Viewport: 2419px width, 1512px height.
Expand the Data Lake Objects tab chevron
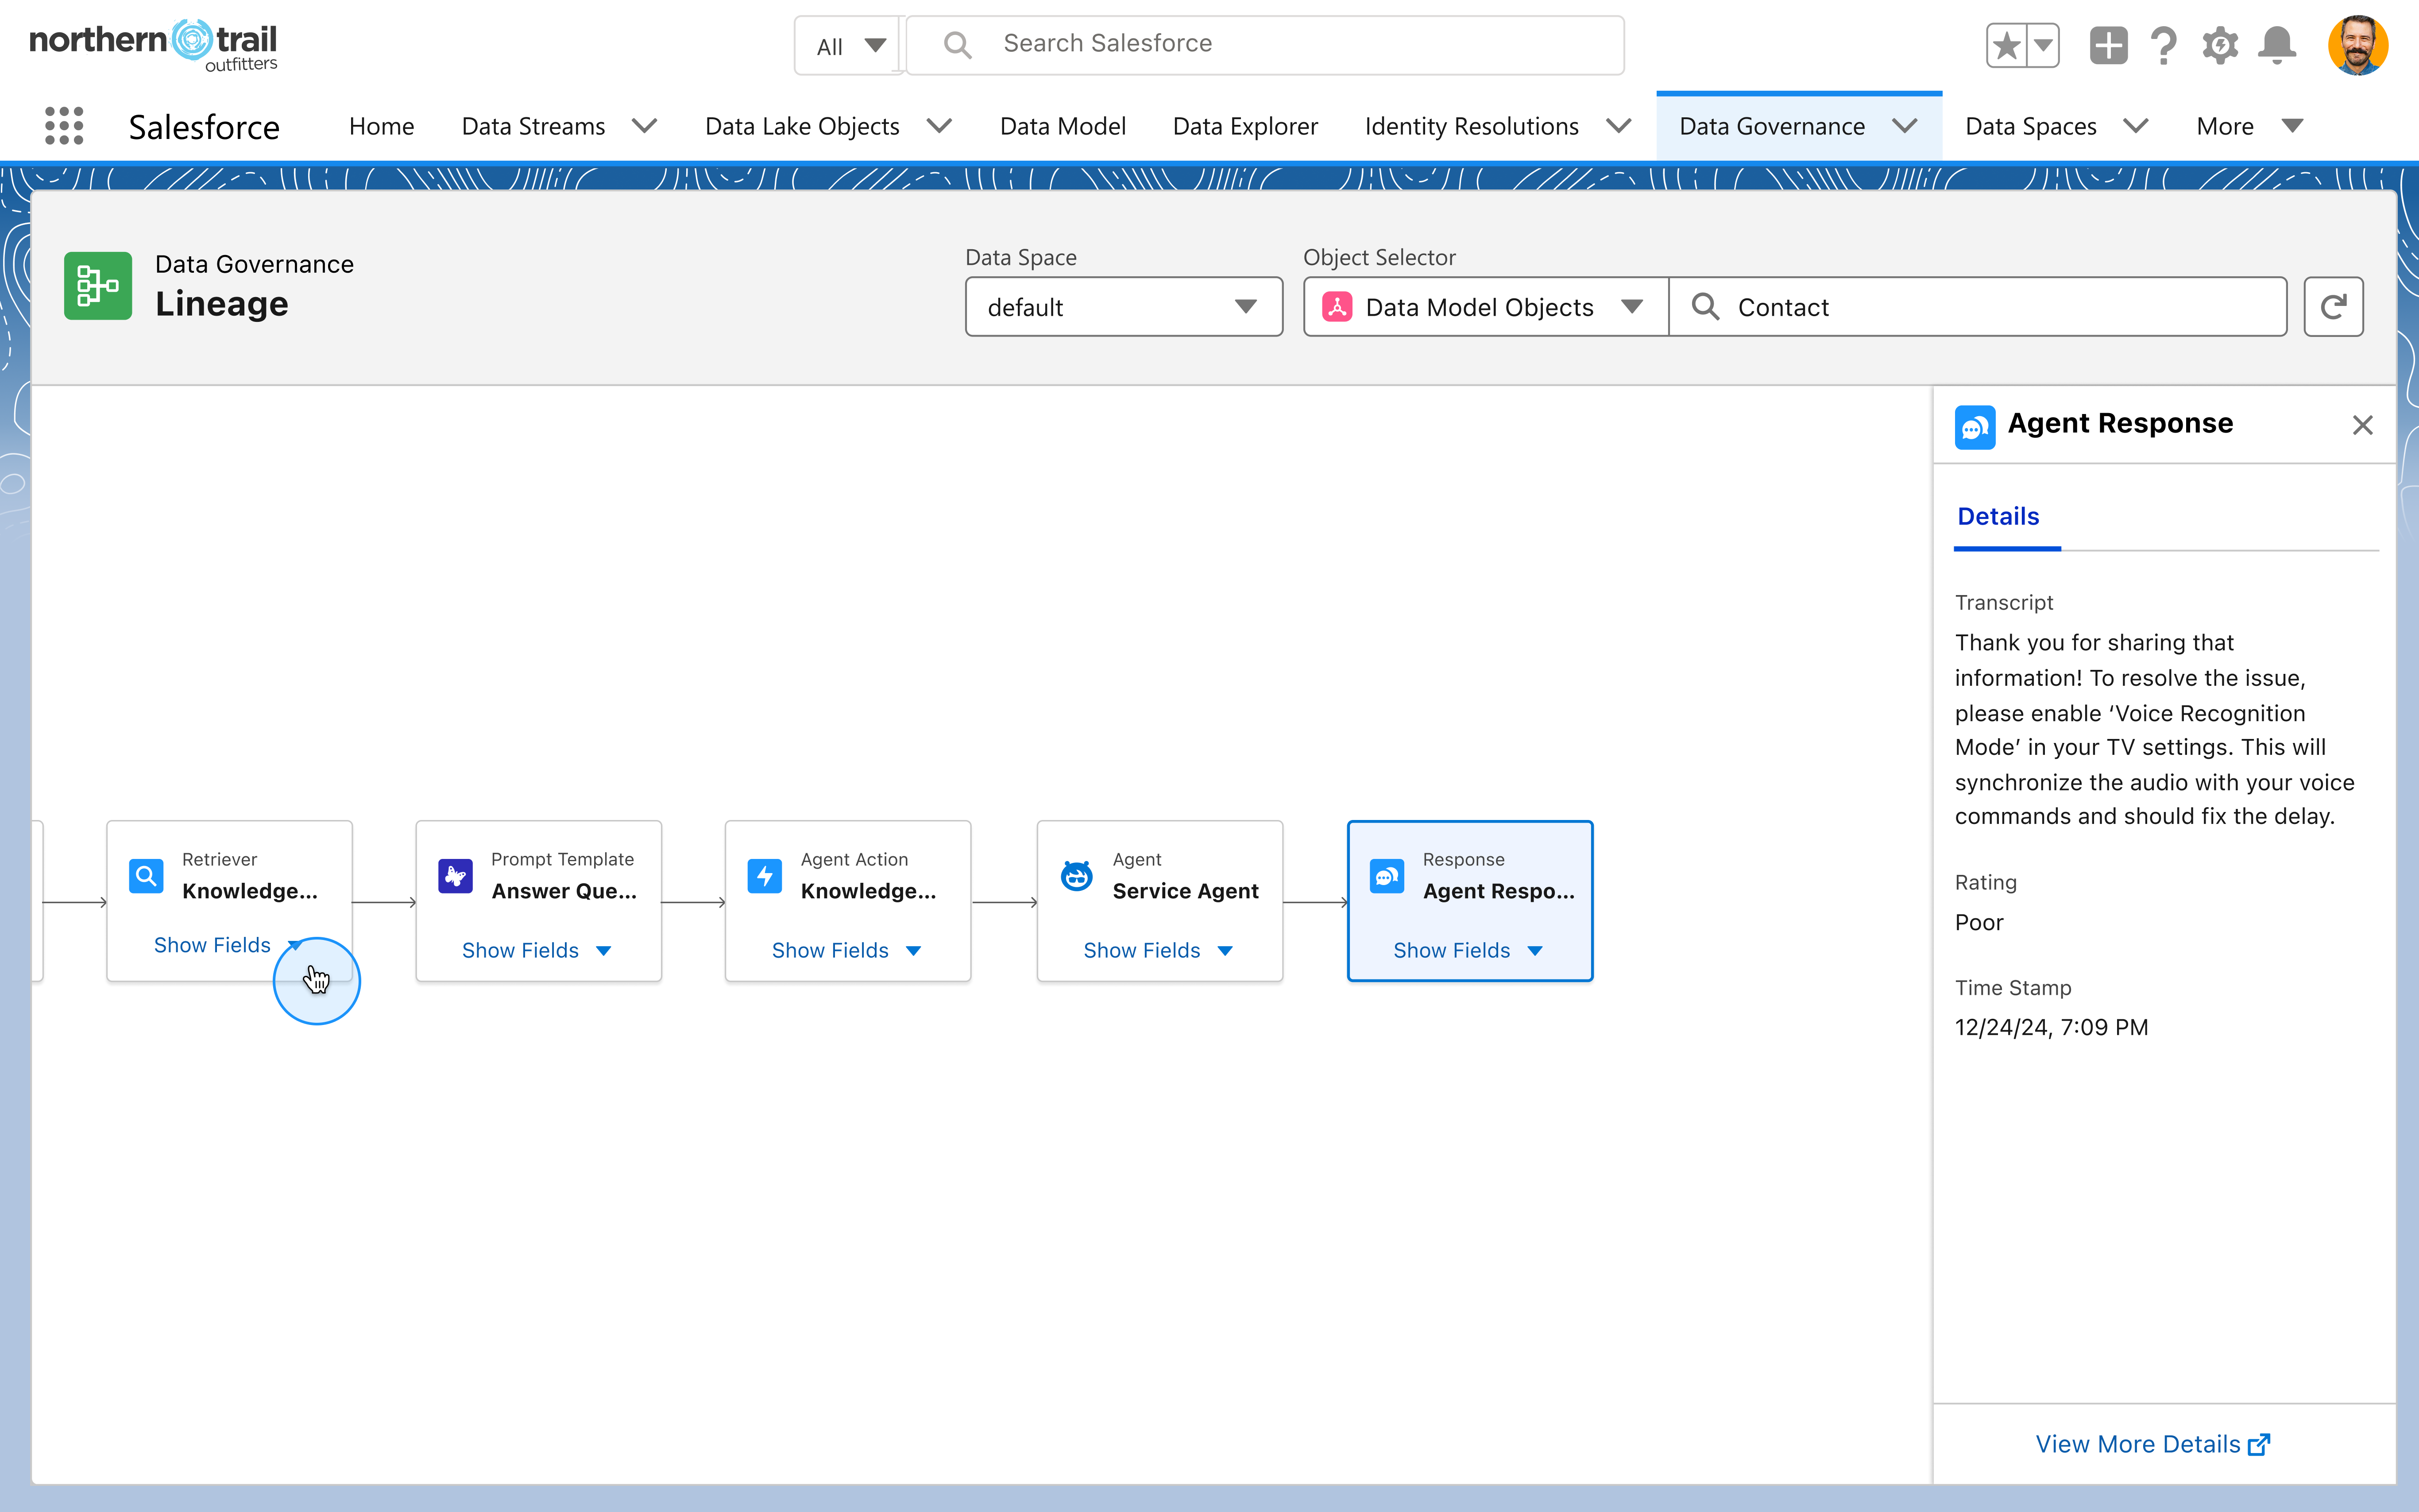click(939, 126)
